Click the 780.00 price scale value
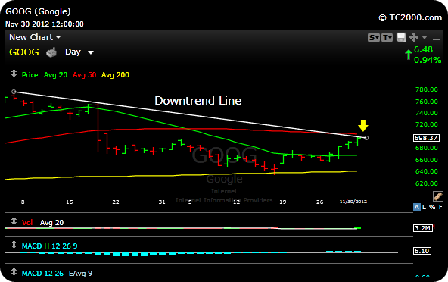This screenshot has height=282, width=448. point(427,89)
